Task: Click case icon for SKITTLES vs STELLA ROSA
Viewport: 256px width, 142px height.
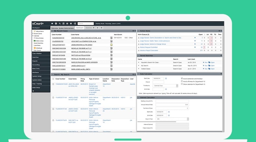Action: coord(111,55)
